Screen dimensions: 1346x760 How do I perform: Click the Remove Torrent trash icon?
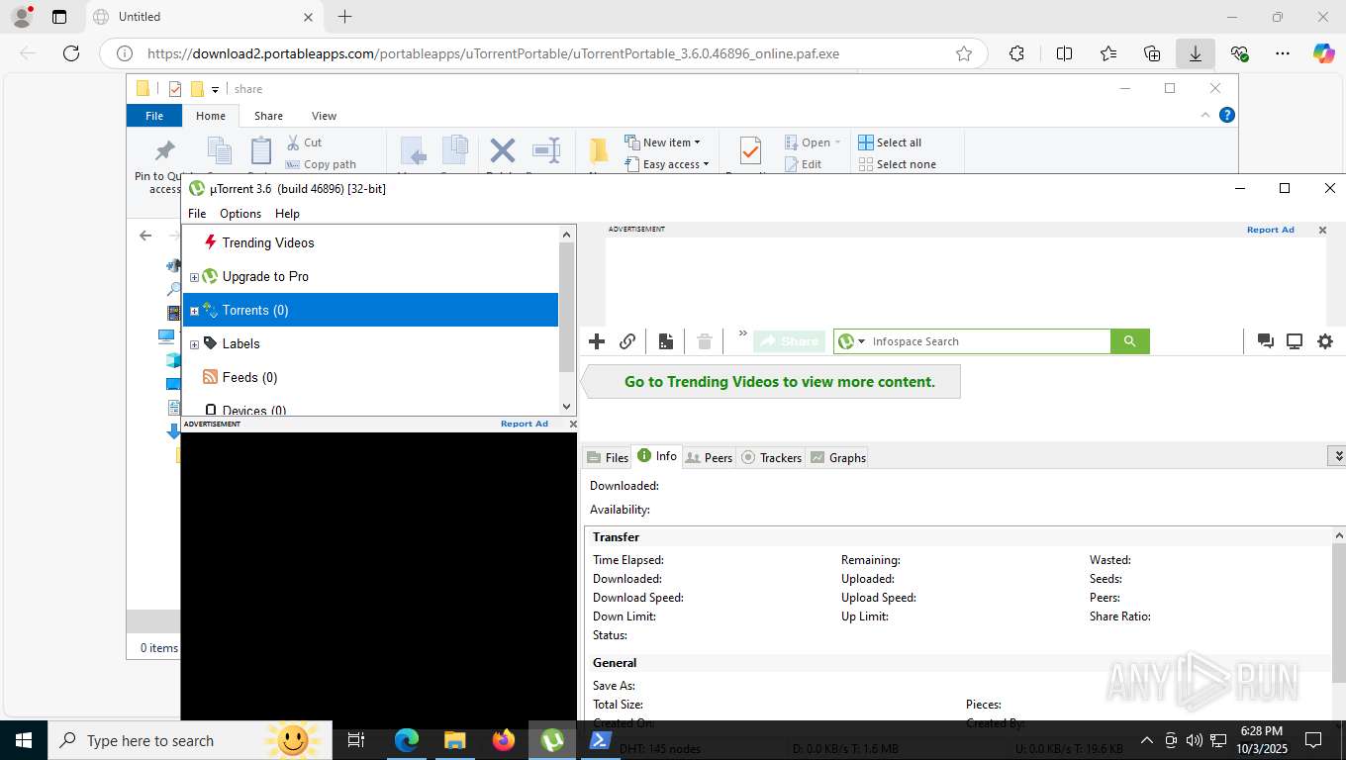[x=705, y=341]
